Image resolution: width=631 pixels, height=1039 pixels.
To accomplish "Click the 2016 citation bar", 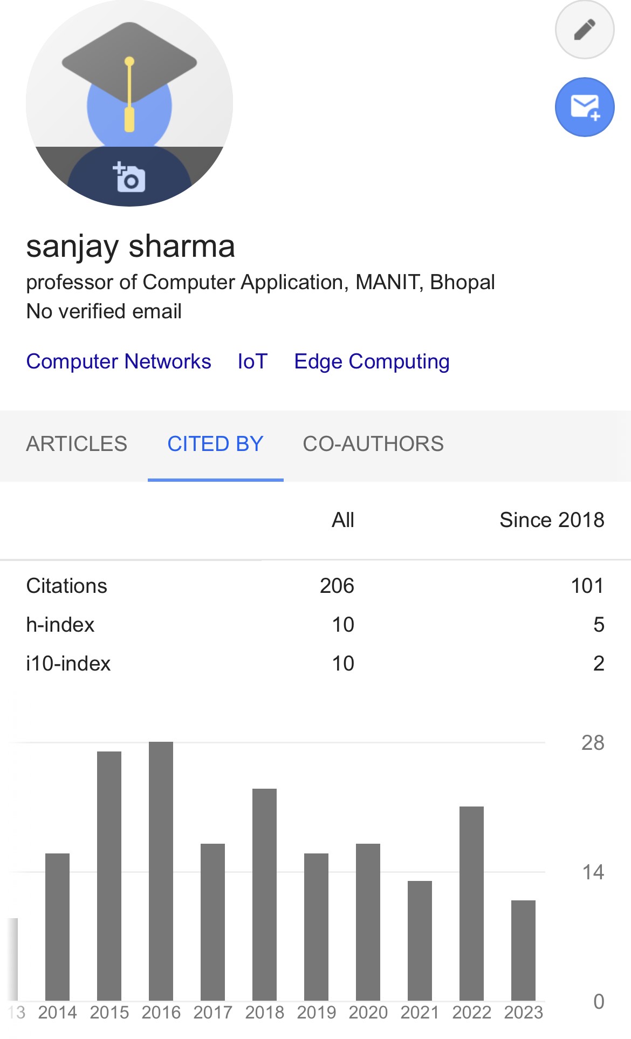I will pos(161,871).
